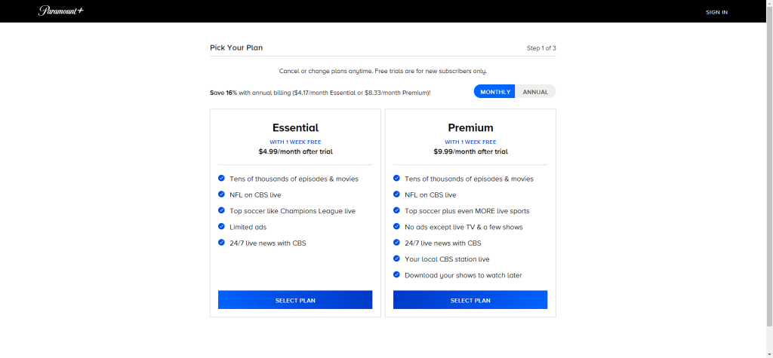Click checkmark beside Essential 'Limited ads'

coord(221,226)
